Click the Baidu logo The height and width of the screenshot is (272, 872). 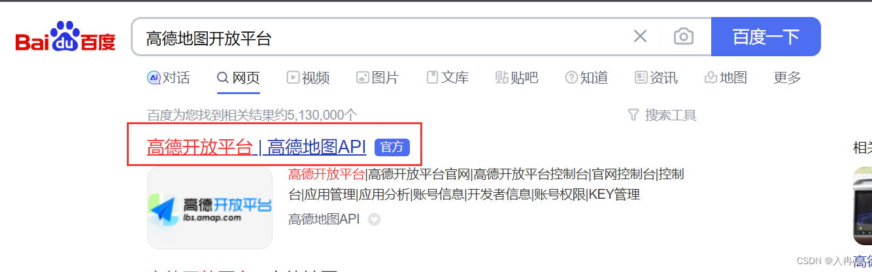(x=65, y=36)
